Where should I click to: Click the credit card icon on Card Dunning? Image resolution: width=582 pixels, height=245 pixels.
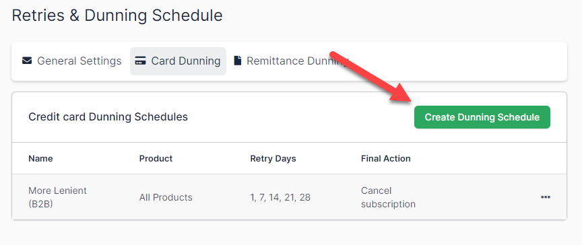coord(140,61)
